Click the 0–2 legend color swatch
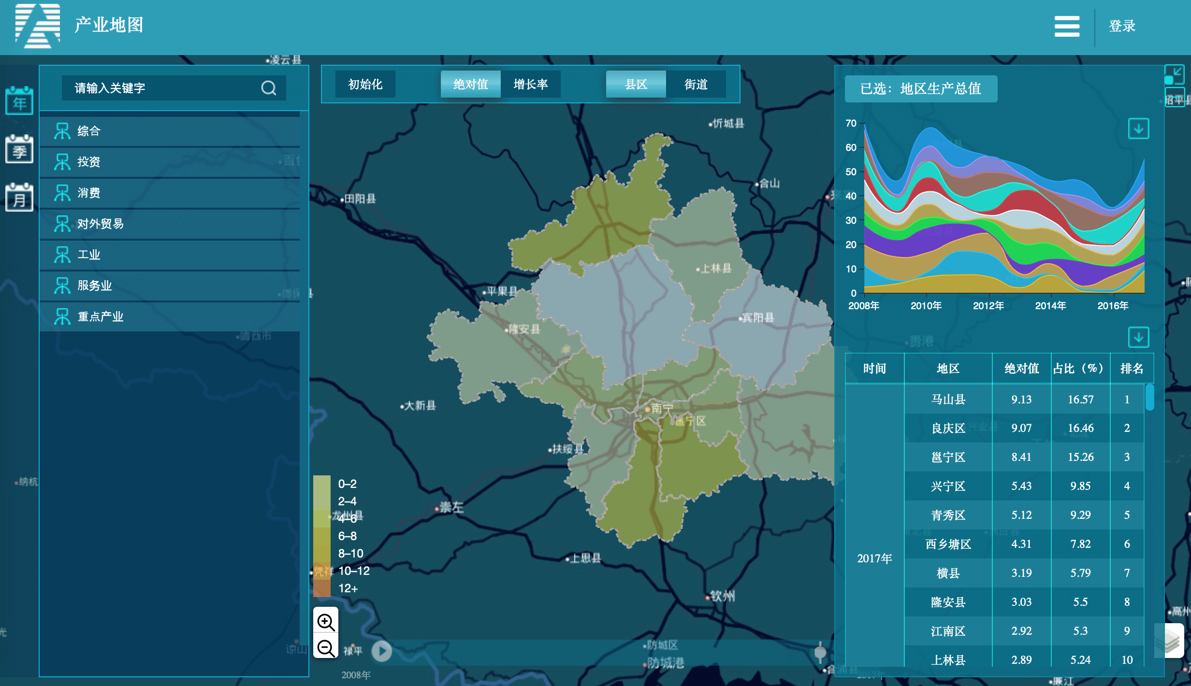1191x686 pixels. [322, 484]
